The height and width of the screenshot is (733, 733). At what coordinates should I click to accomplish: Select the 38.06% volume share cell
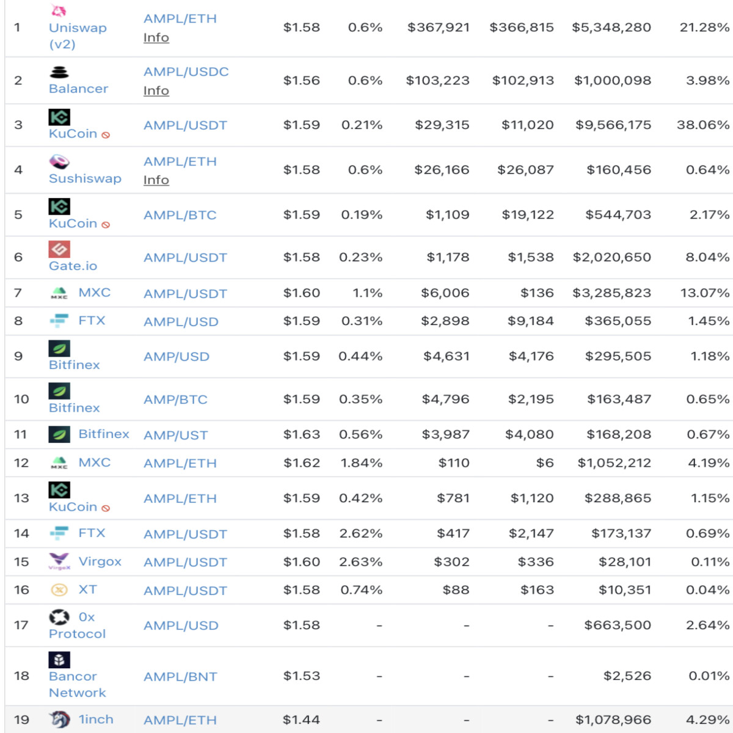coord(703,125)
